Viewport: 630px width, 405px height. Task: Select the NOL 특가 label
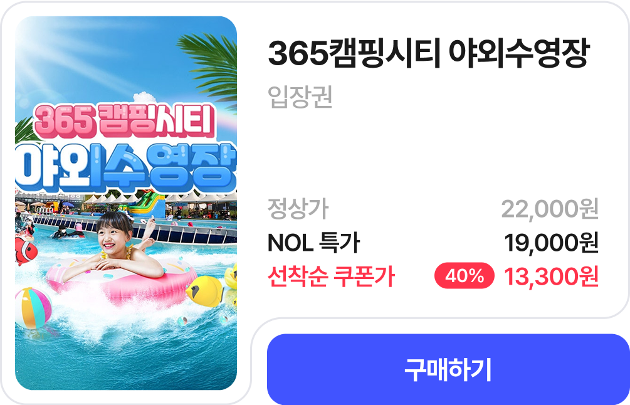tap(313, 243)
